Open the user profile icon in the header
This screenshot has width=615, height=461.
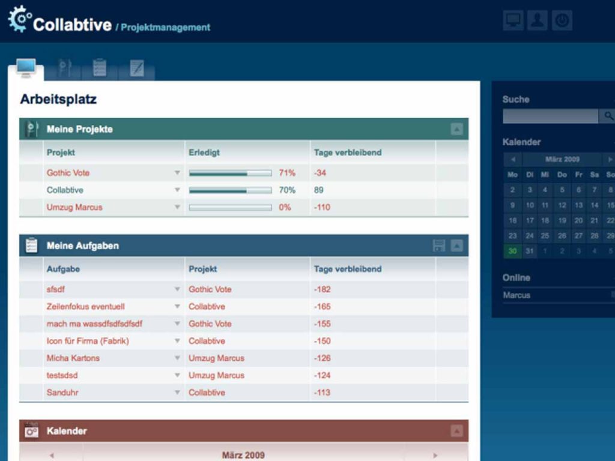pos(538,20)
